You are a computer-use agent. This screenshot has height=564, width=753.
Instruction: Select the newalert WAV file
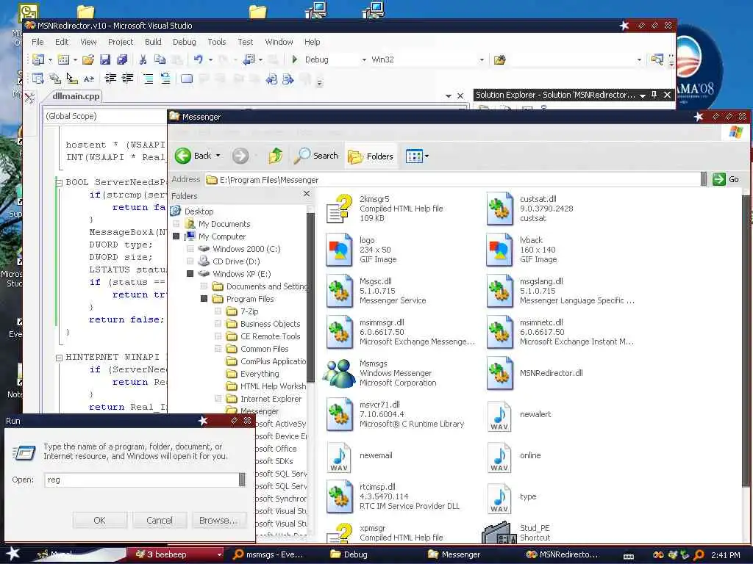point(518,414)
